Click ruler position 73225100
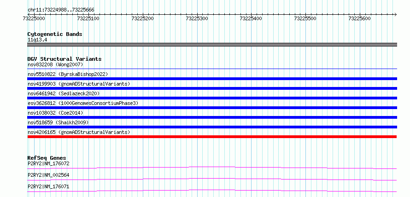The height and width of the screenshot is (197, 410). point(88,19)
